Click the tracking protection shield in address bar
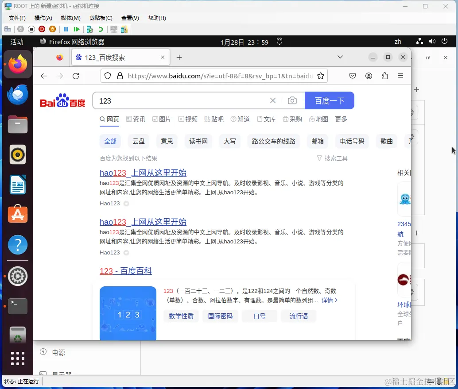 pos(108,76)
